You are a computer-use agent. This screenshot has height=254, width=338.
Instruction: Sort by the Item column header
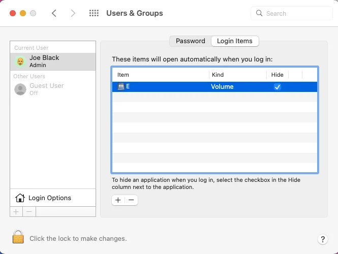coord(160,75)
